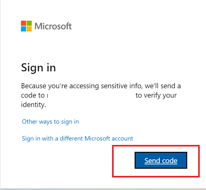Click the green square of the Microsoft logo
The image size is (206, 190).
(29, 23)
